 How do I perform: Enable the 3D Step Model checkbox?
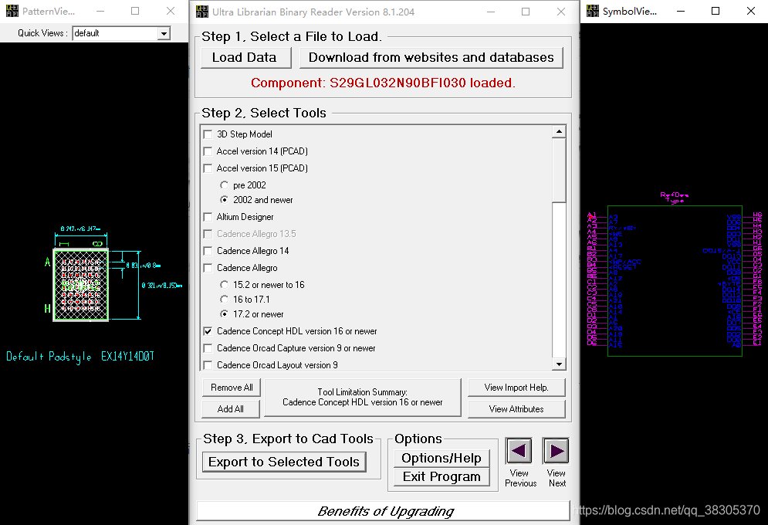(x=208, y=134)
